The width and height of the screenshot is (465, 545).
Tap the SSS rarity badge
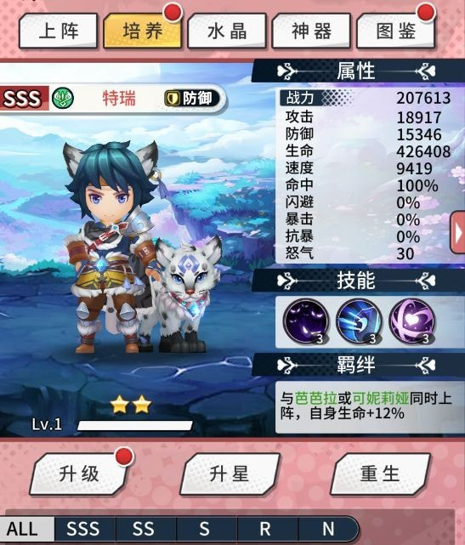tap(22, 99)
